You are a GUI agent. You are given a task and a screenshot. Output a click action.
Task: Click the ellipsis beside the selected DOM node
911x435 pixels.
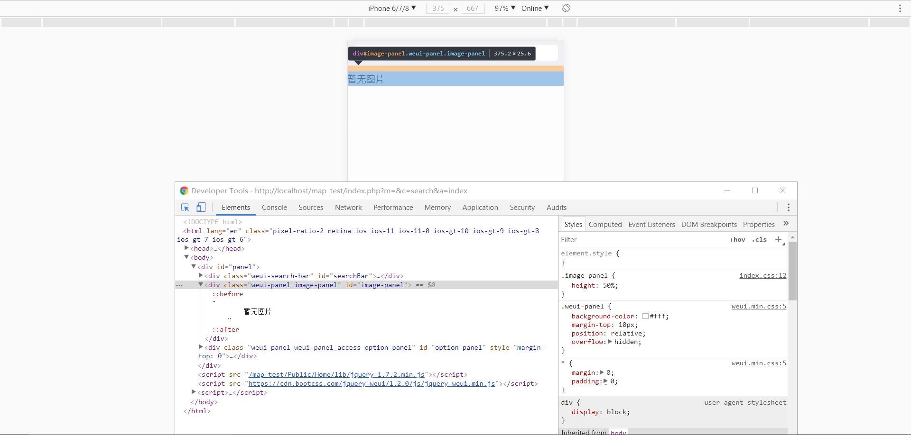pyautogui.click(x=179, y=285)
